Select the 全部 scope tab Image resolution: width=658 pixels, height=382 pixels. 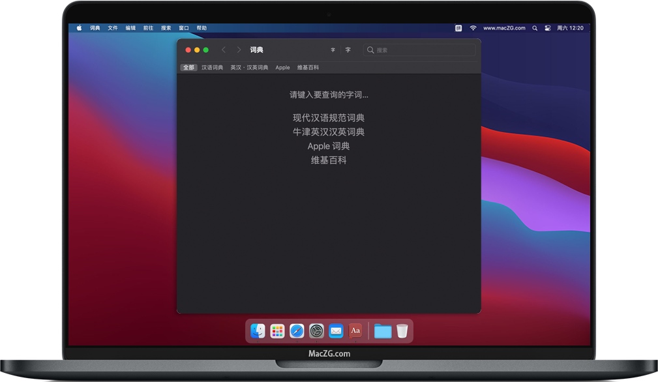[188, 67]
